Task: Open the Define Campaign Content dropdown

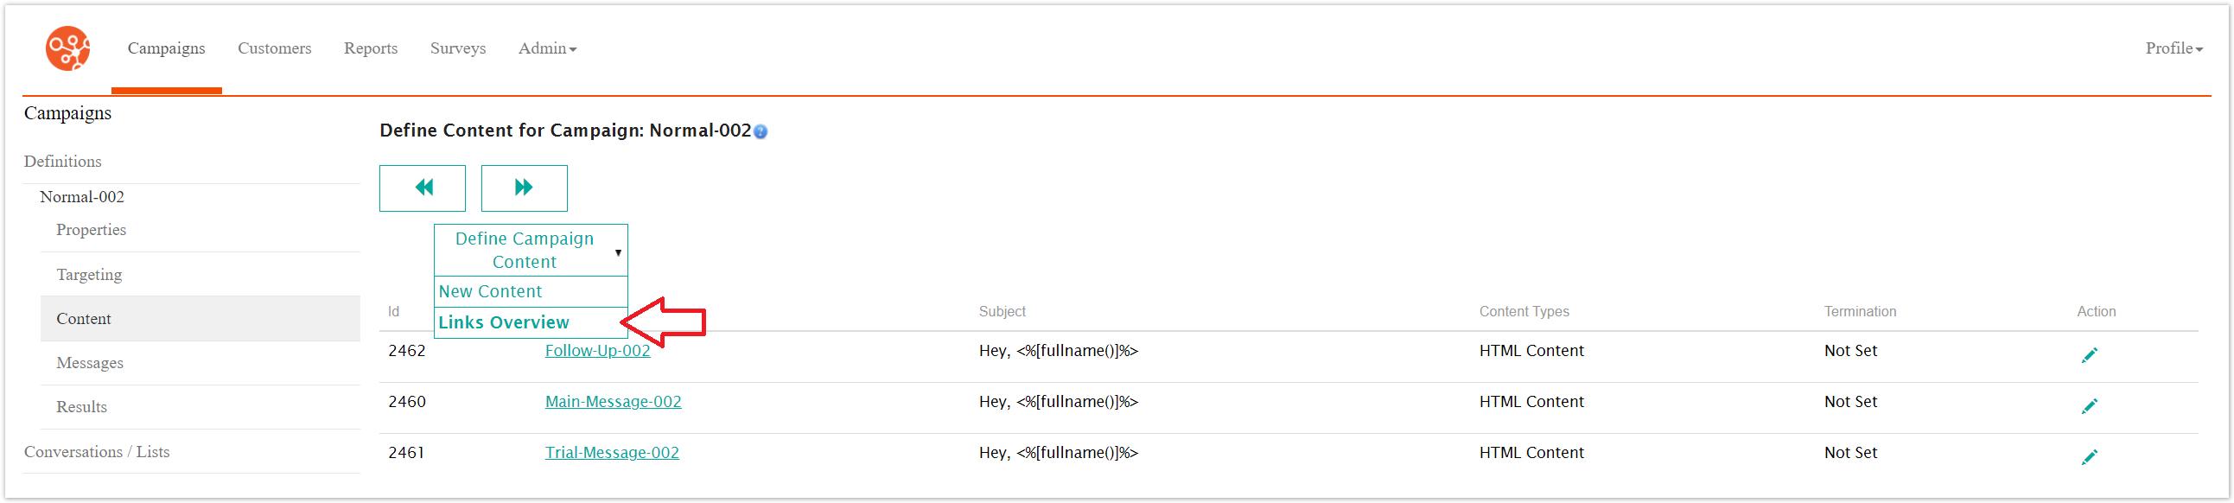Action: coord(530,250)
